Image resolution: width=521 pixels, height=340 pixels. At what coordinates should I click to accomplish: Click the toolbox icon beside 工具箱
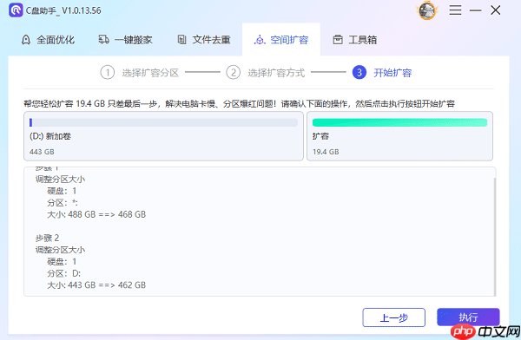338,40
